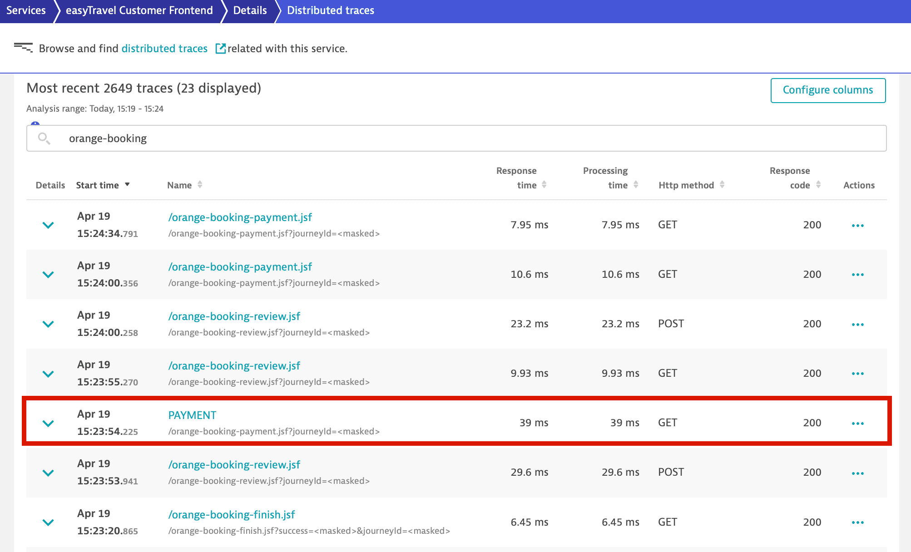Viewport: 911px width, 552px height.
Task: Click the orange-booking search filter field
Action: point(454,138)
